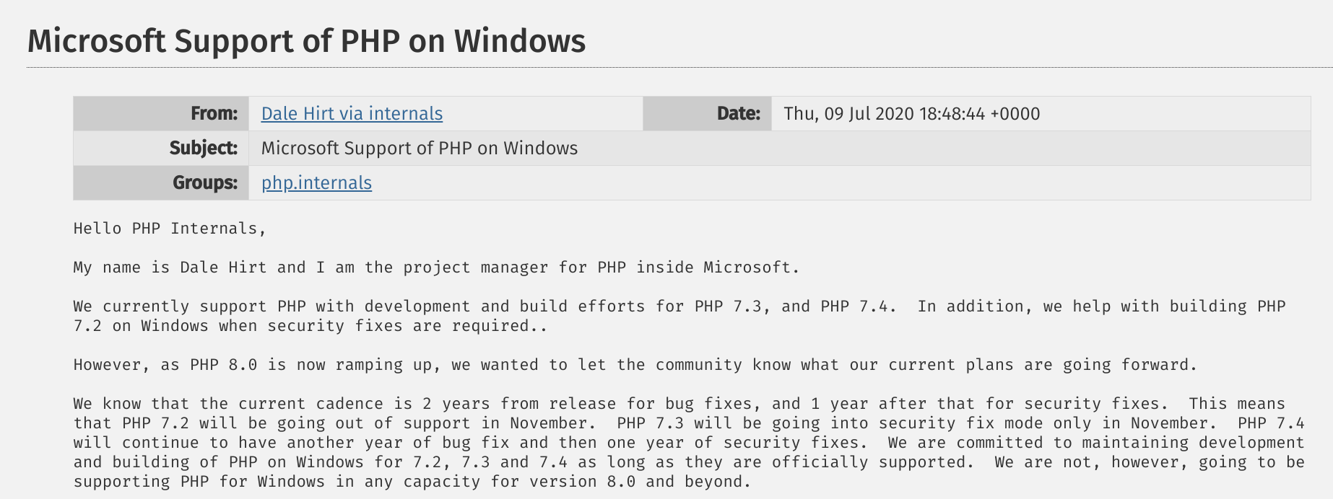This screenshot has height=499, width=1333.
Task: Open the php.internals group link
Action: coord(316,183)
